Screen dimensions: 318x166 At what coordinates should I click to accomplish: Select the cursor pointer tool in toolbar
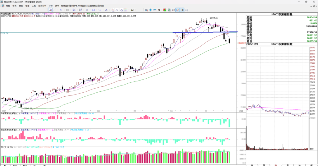point(50,10)
